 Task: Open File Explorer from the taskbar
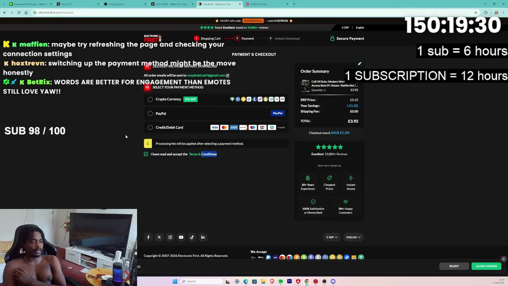tap(263, 282)
